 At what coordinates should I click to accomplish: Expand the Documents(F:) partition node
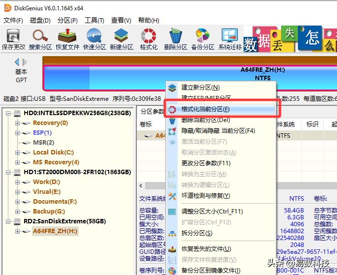point(17,202)
